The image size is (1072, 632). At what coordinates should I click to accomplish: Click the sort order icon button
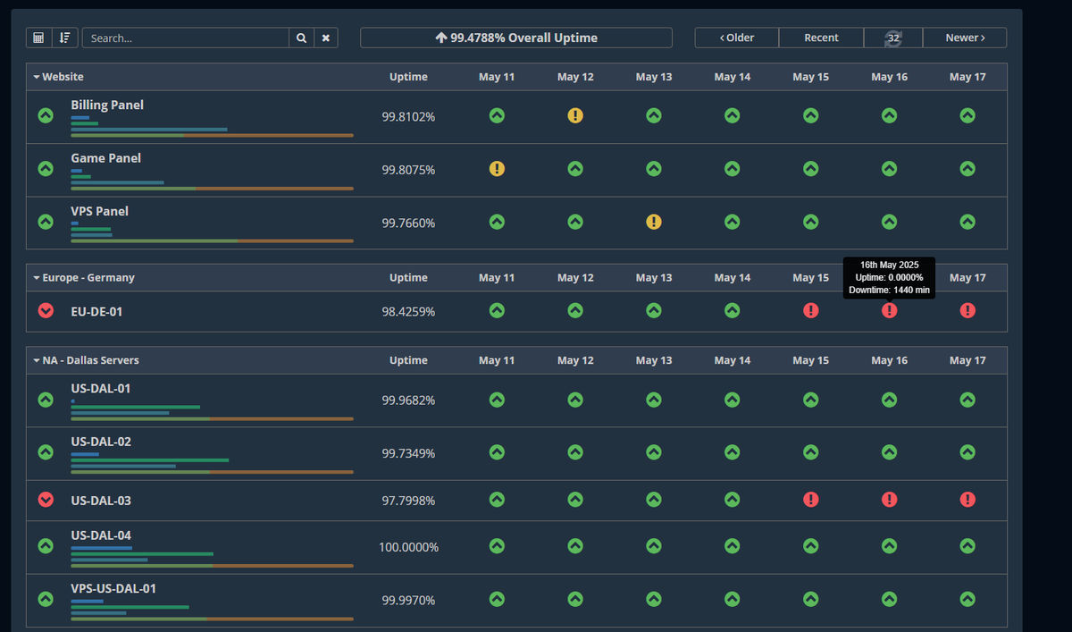[x=64, y=38]
